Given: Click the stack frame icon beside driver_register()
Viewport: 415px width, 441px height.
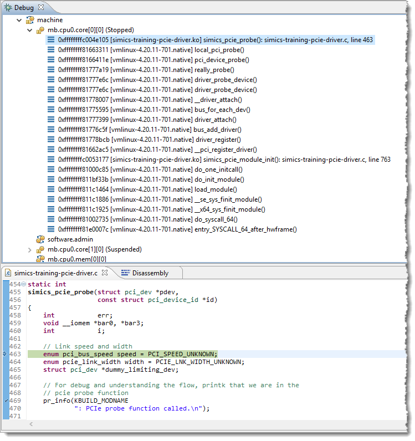Looking at the screenshot, I should point(51,140).
